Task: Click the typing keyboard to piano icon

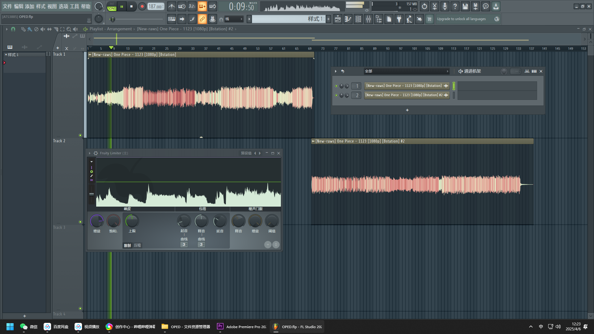Action: 172,19
